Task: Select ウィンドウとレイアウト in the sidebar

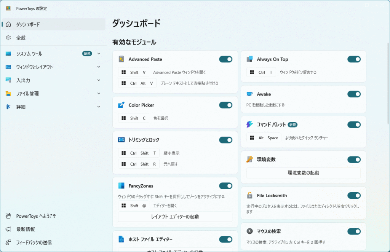Action: [x=53, y=67]
